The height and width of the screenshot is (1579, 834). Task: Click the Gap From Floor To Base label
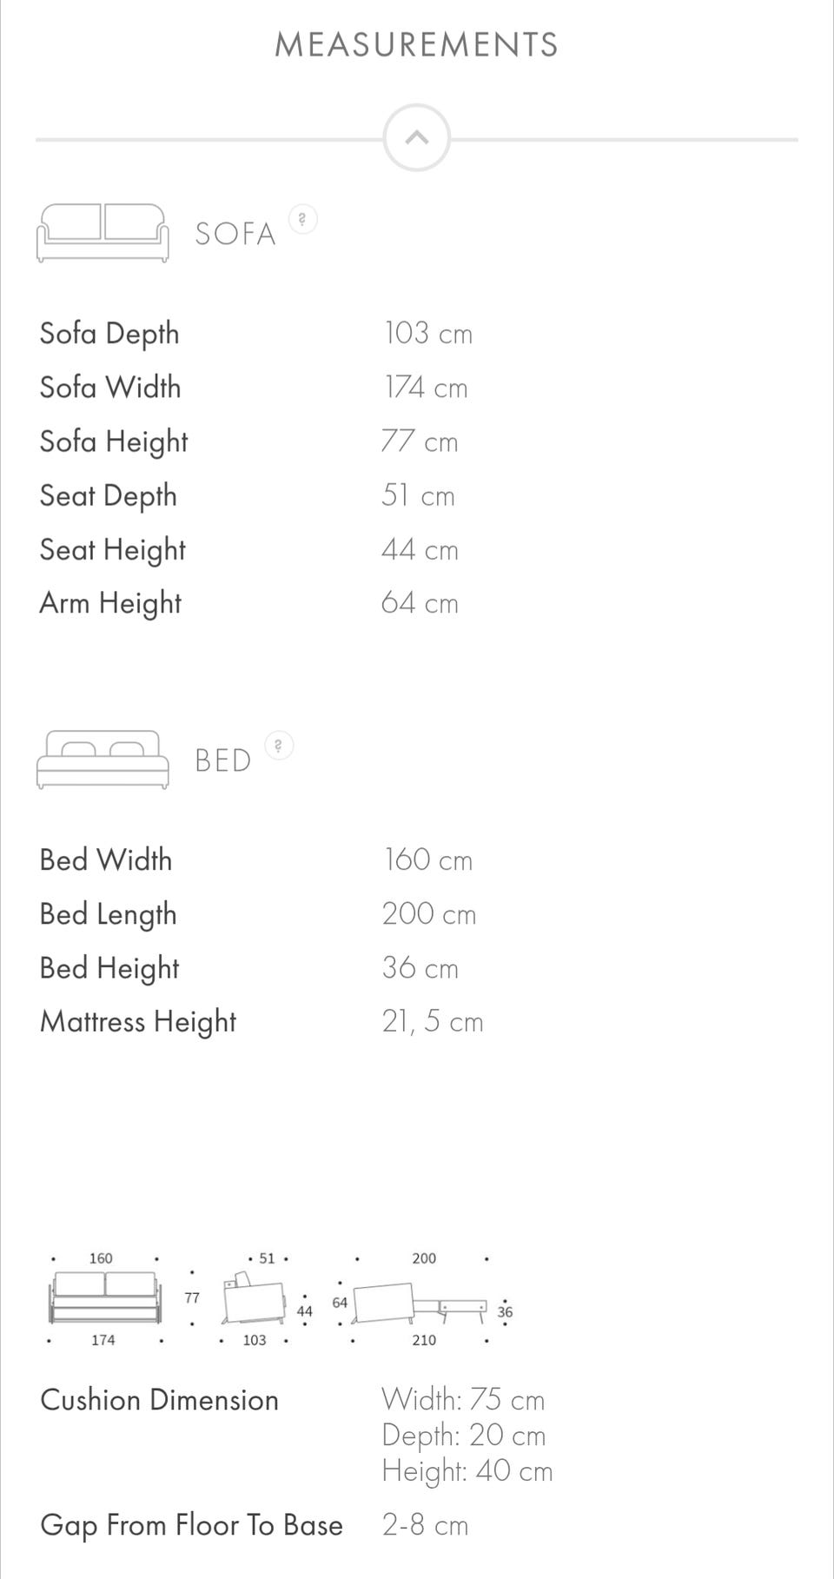point(192,1525)
